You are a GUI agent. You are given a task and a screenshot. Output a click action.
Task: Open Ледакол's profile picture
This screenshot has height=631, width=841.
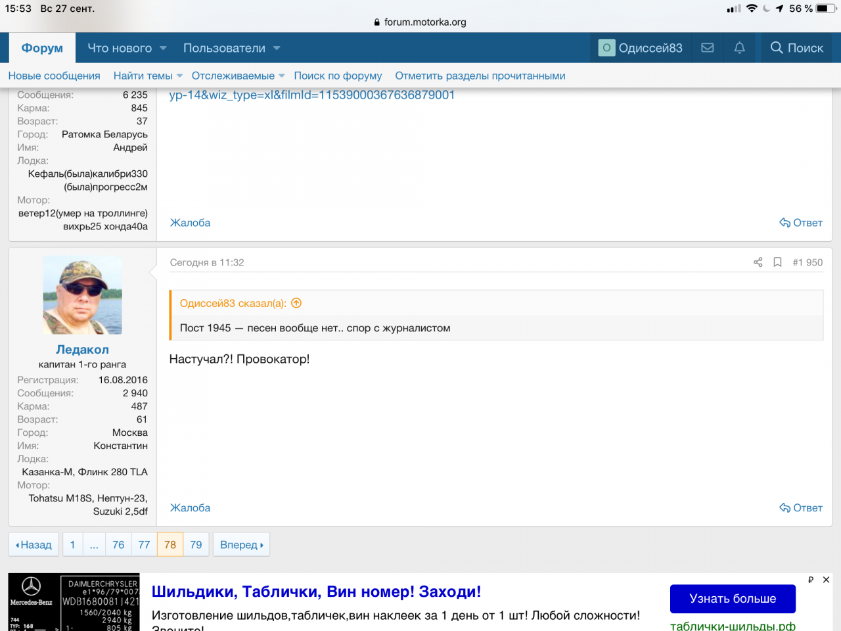tap(82, 295)
